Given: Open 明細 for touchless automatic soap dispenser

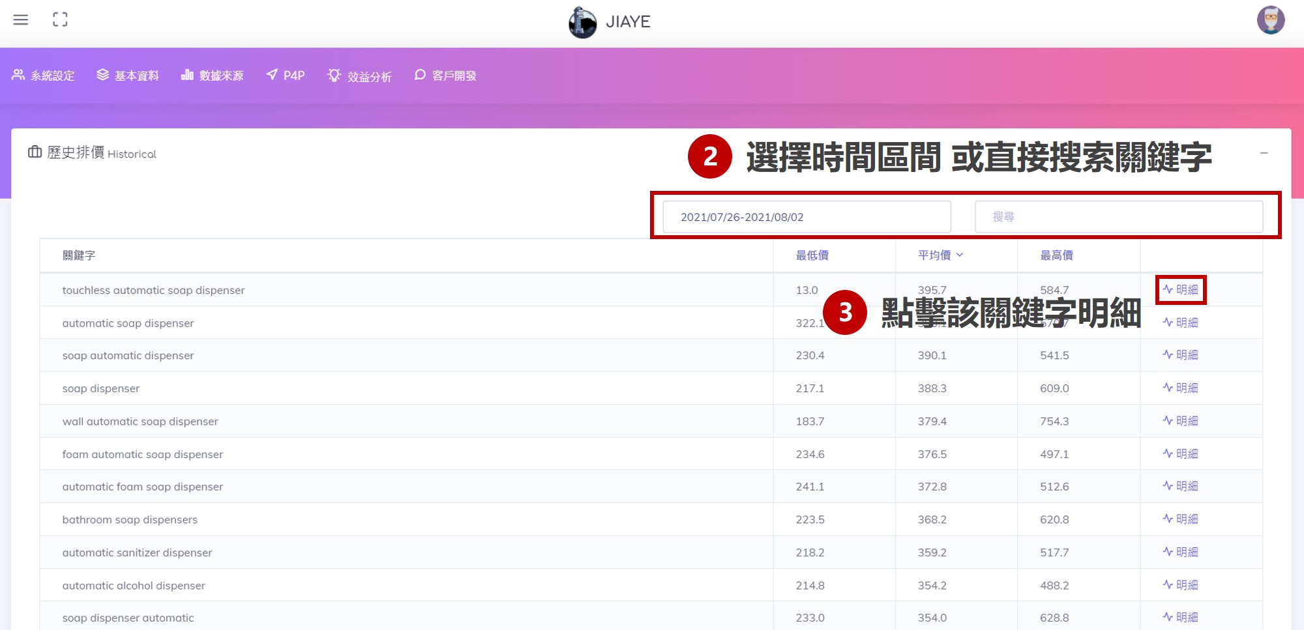Looking at the screenshot, I should (1181, 290).
